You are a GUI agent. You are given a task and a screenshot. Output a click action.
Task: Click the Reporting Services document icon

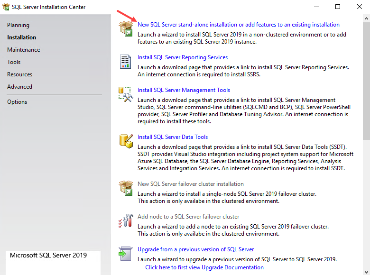point(125,62)
